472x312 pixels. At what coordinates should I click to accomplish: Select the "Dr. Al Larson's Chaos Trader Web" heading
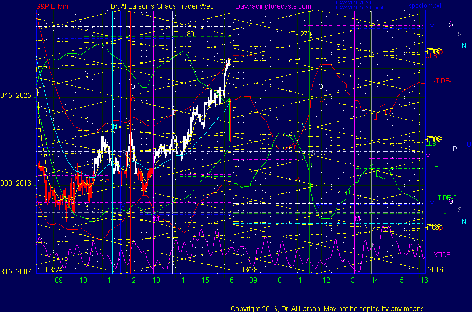click(x=162, y=6)
